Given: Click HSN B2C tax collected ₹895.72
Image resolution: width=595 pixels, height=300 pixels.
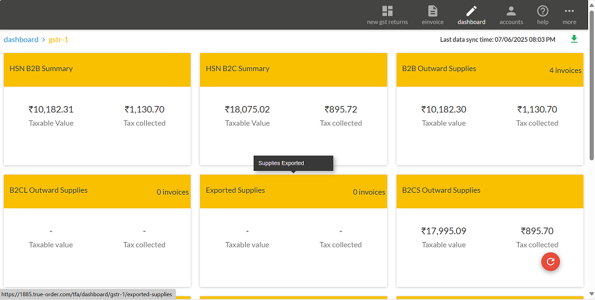Looking at the screenshot, I should click(x=341, y=109).
